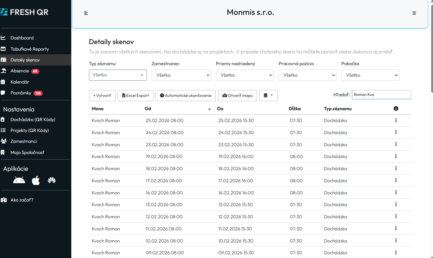The width and height of the screenshot is (433, 258).
Task: Open the database icon dropdown button
Action: 268,96
